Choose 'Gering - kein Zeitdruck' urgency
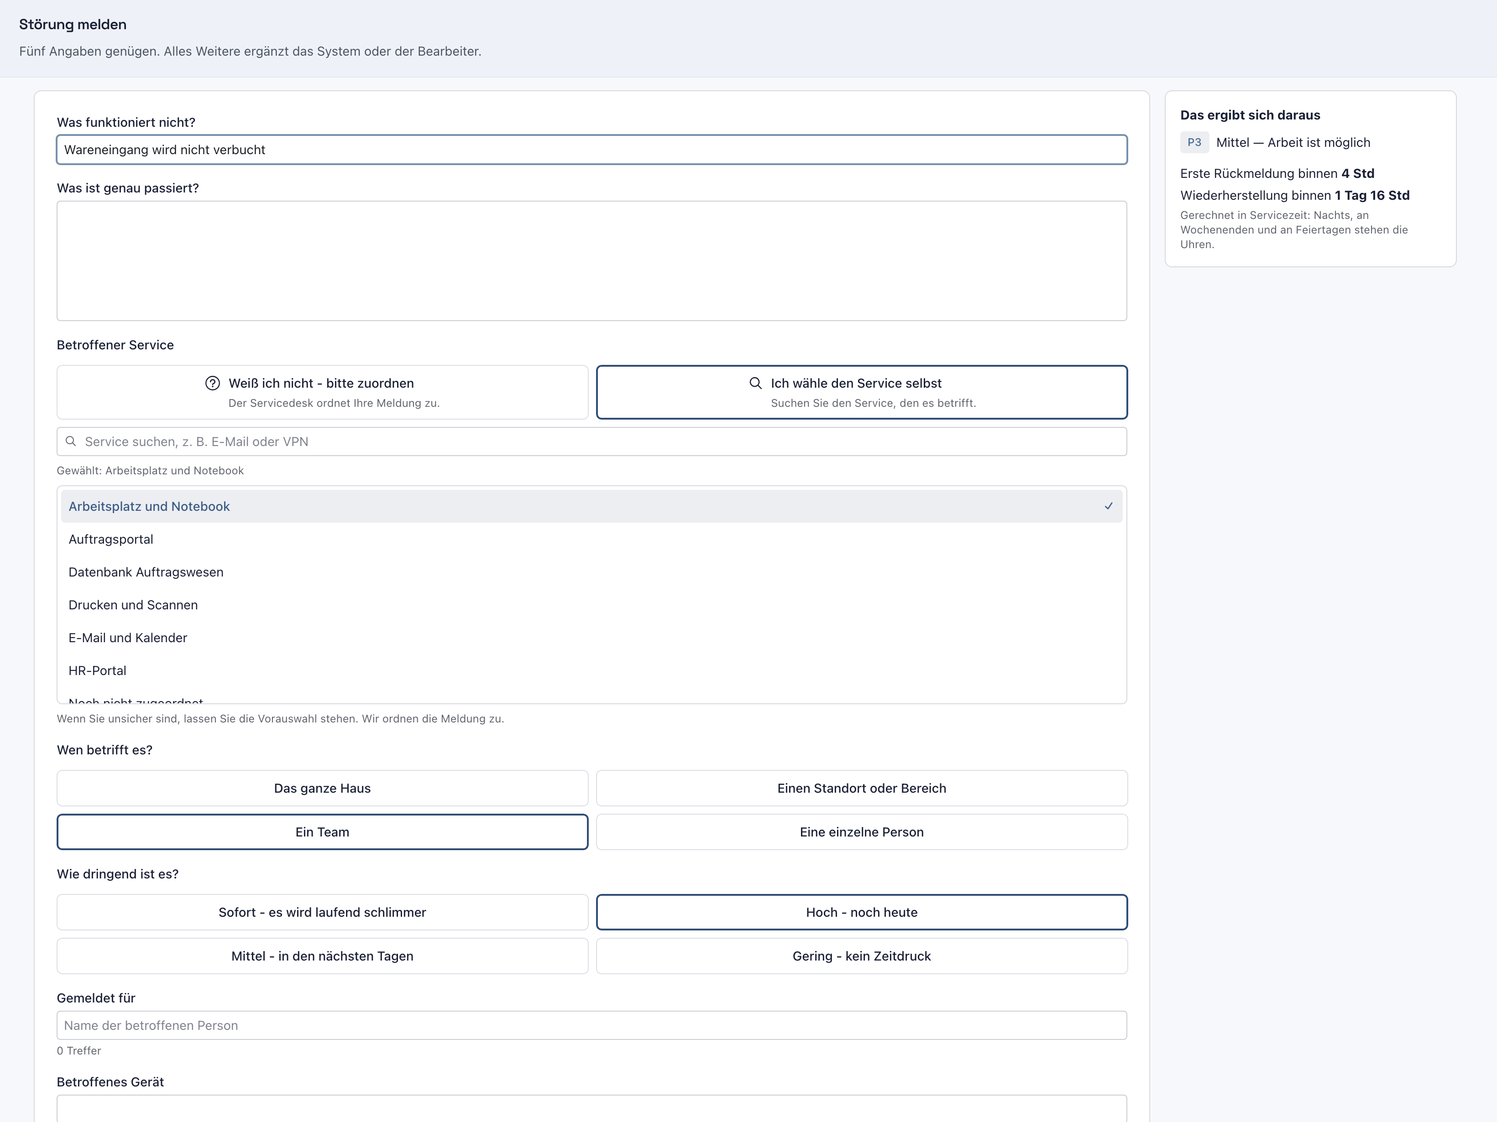 [x=862, y=956]
